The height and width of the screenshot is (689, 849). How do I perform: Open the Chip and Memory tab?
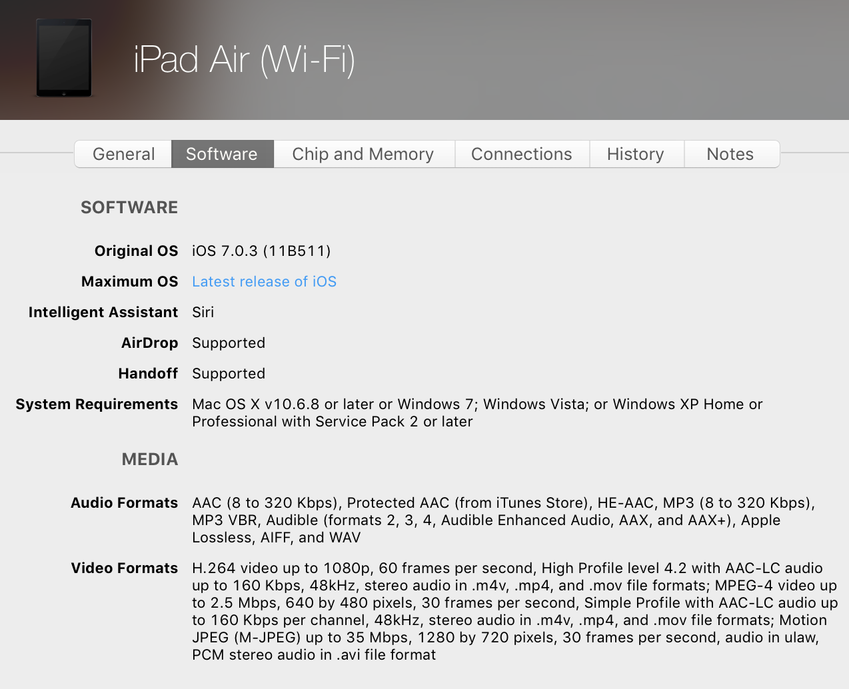click(364, 154)
